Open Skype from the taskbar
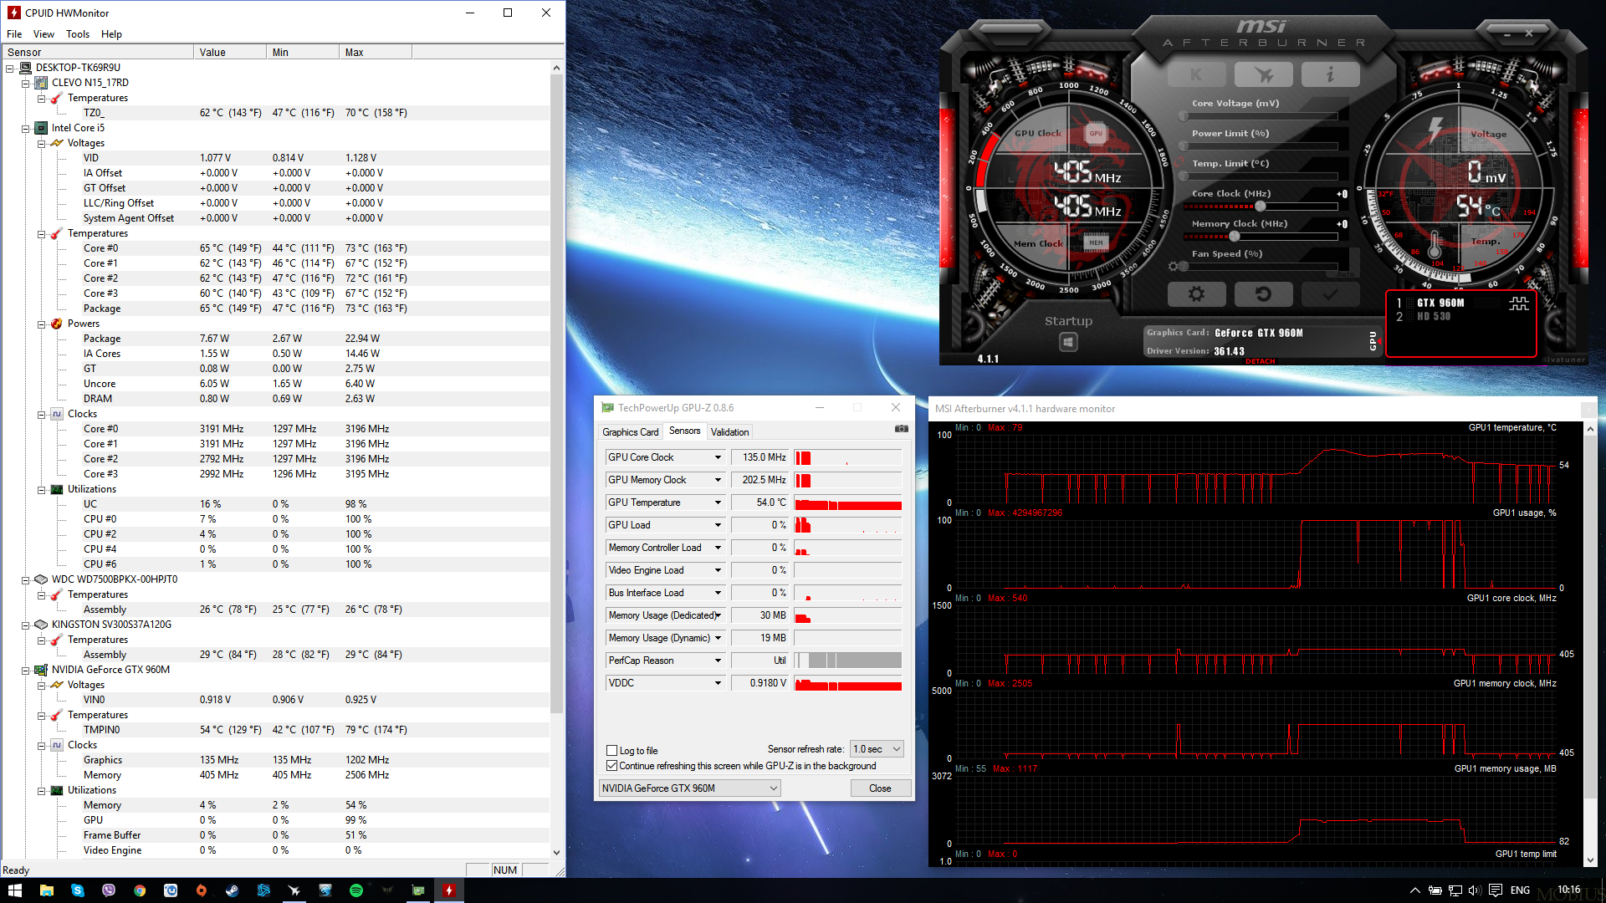Image resolution: width=1606 pixels, height=903 pixels. (77, 890)
